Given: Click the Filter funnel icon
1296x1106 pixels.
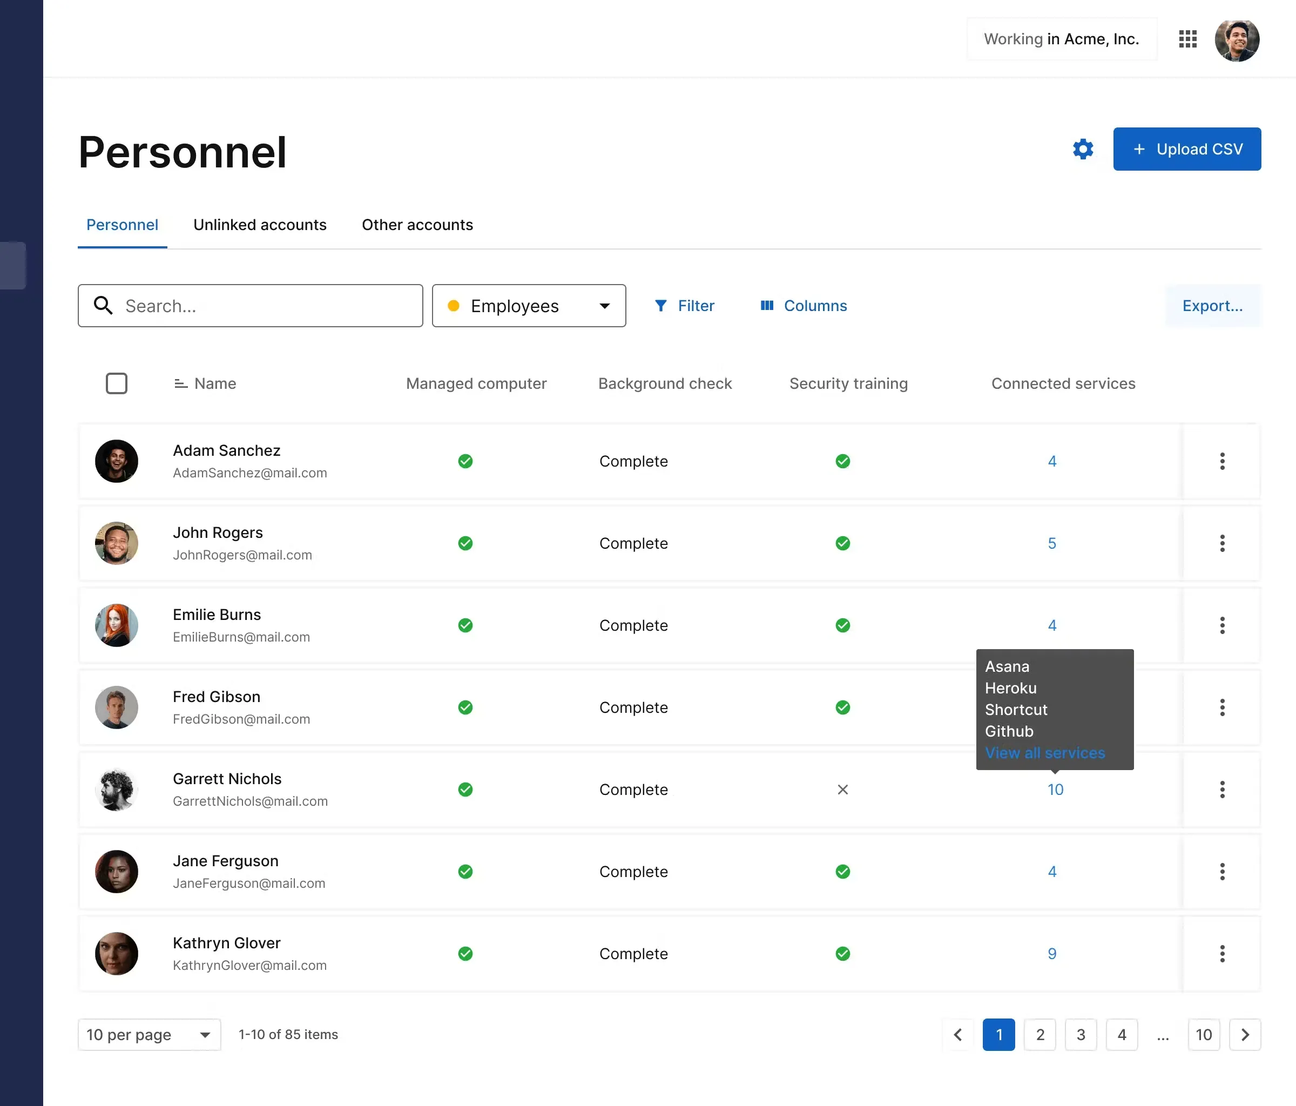Looking at the screenshot, I should [660, 305].
